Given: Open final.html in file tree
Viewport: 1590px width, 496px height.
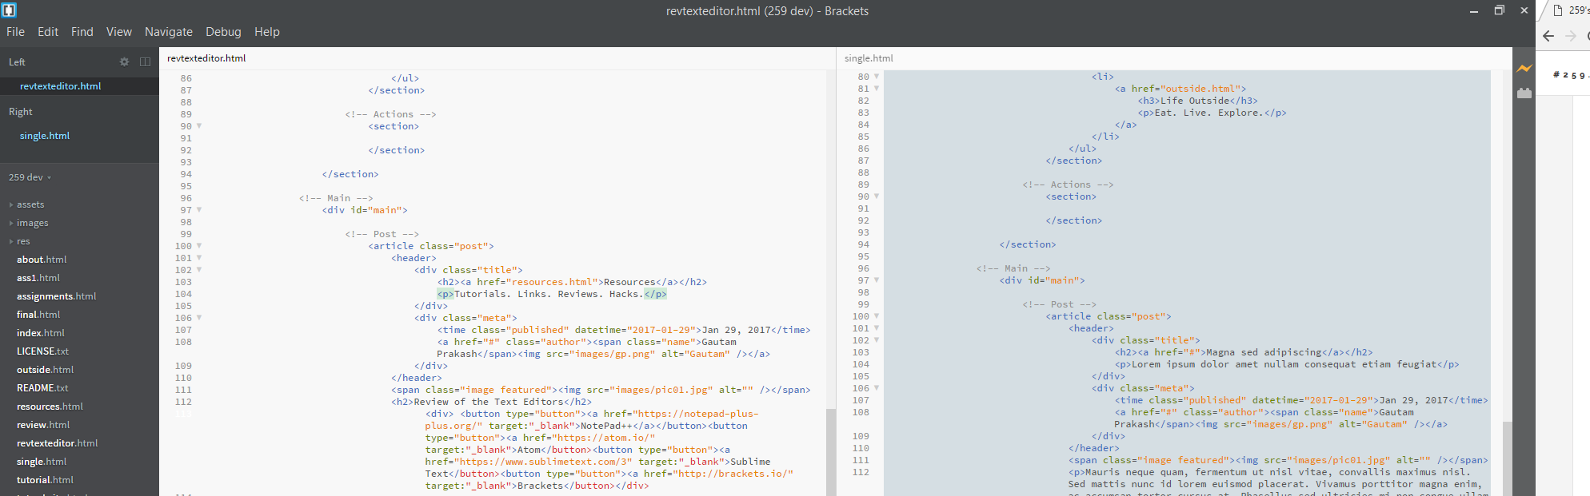Looking at the screenshot, I should coord(38,315).
